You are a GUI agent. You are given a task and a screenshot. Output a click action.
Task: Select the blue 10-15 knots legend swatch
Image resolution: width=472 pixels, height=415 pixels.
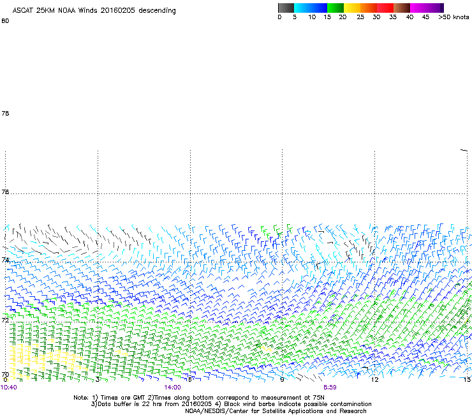pyautogui.click(x=319, y=8)
